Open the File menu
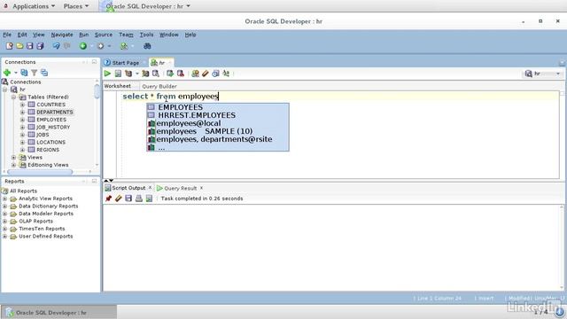This screenshot has height=319, width=567. tap(7, 35)
